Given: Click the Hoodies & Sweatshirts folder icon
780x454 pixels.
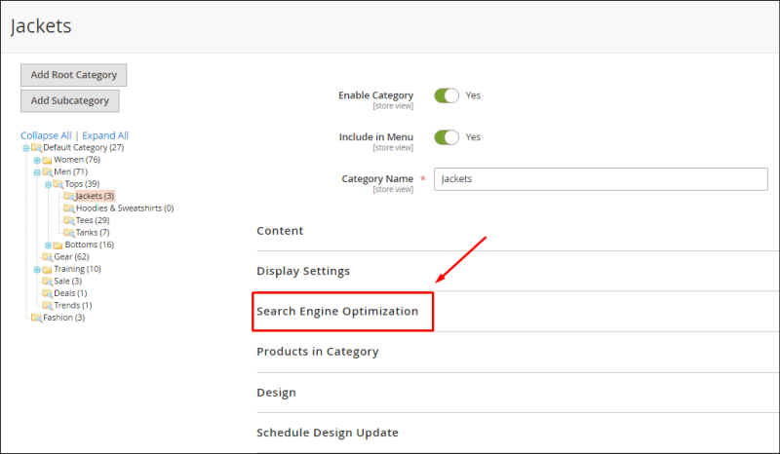Looking at the screenshot, I should (x=68, y=208).
